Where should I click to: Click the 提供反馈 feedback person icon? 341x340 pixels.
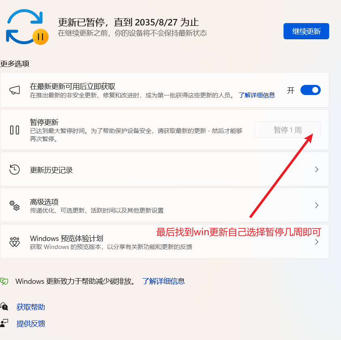(x=4, y=323)
